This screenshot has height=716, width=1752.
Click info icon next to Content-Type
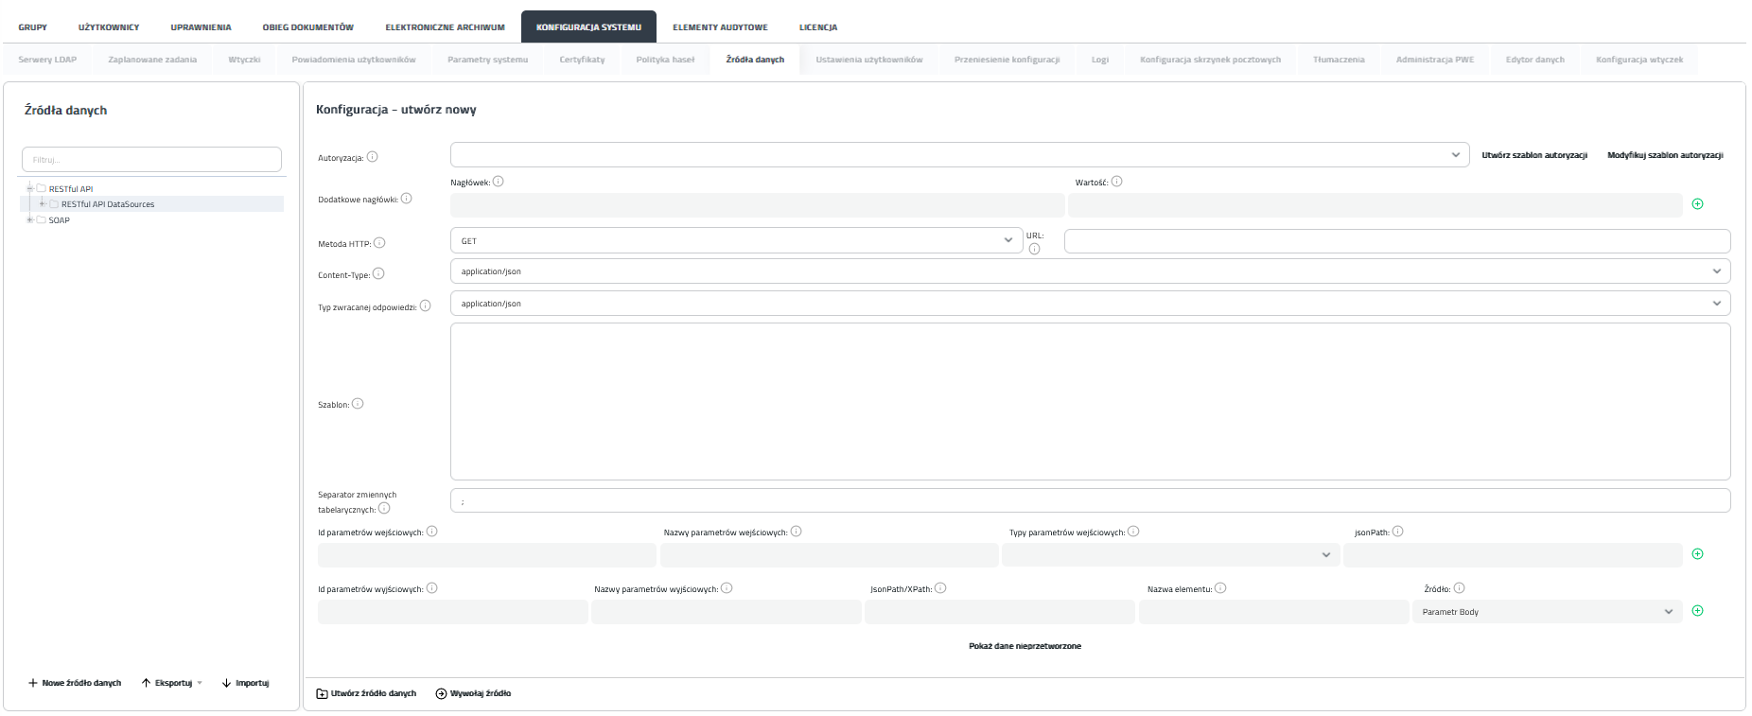point(378,274)
